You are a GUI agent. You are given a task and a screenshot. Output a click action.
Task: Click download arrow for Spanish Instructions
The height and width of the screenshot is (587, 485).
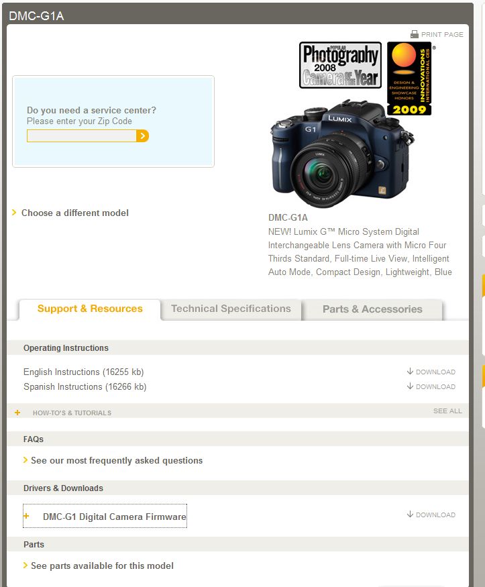[410, 386]
